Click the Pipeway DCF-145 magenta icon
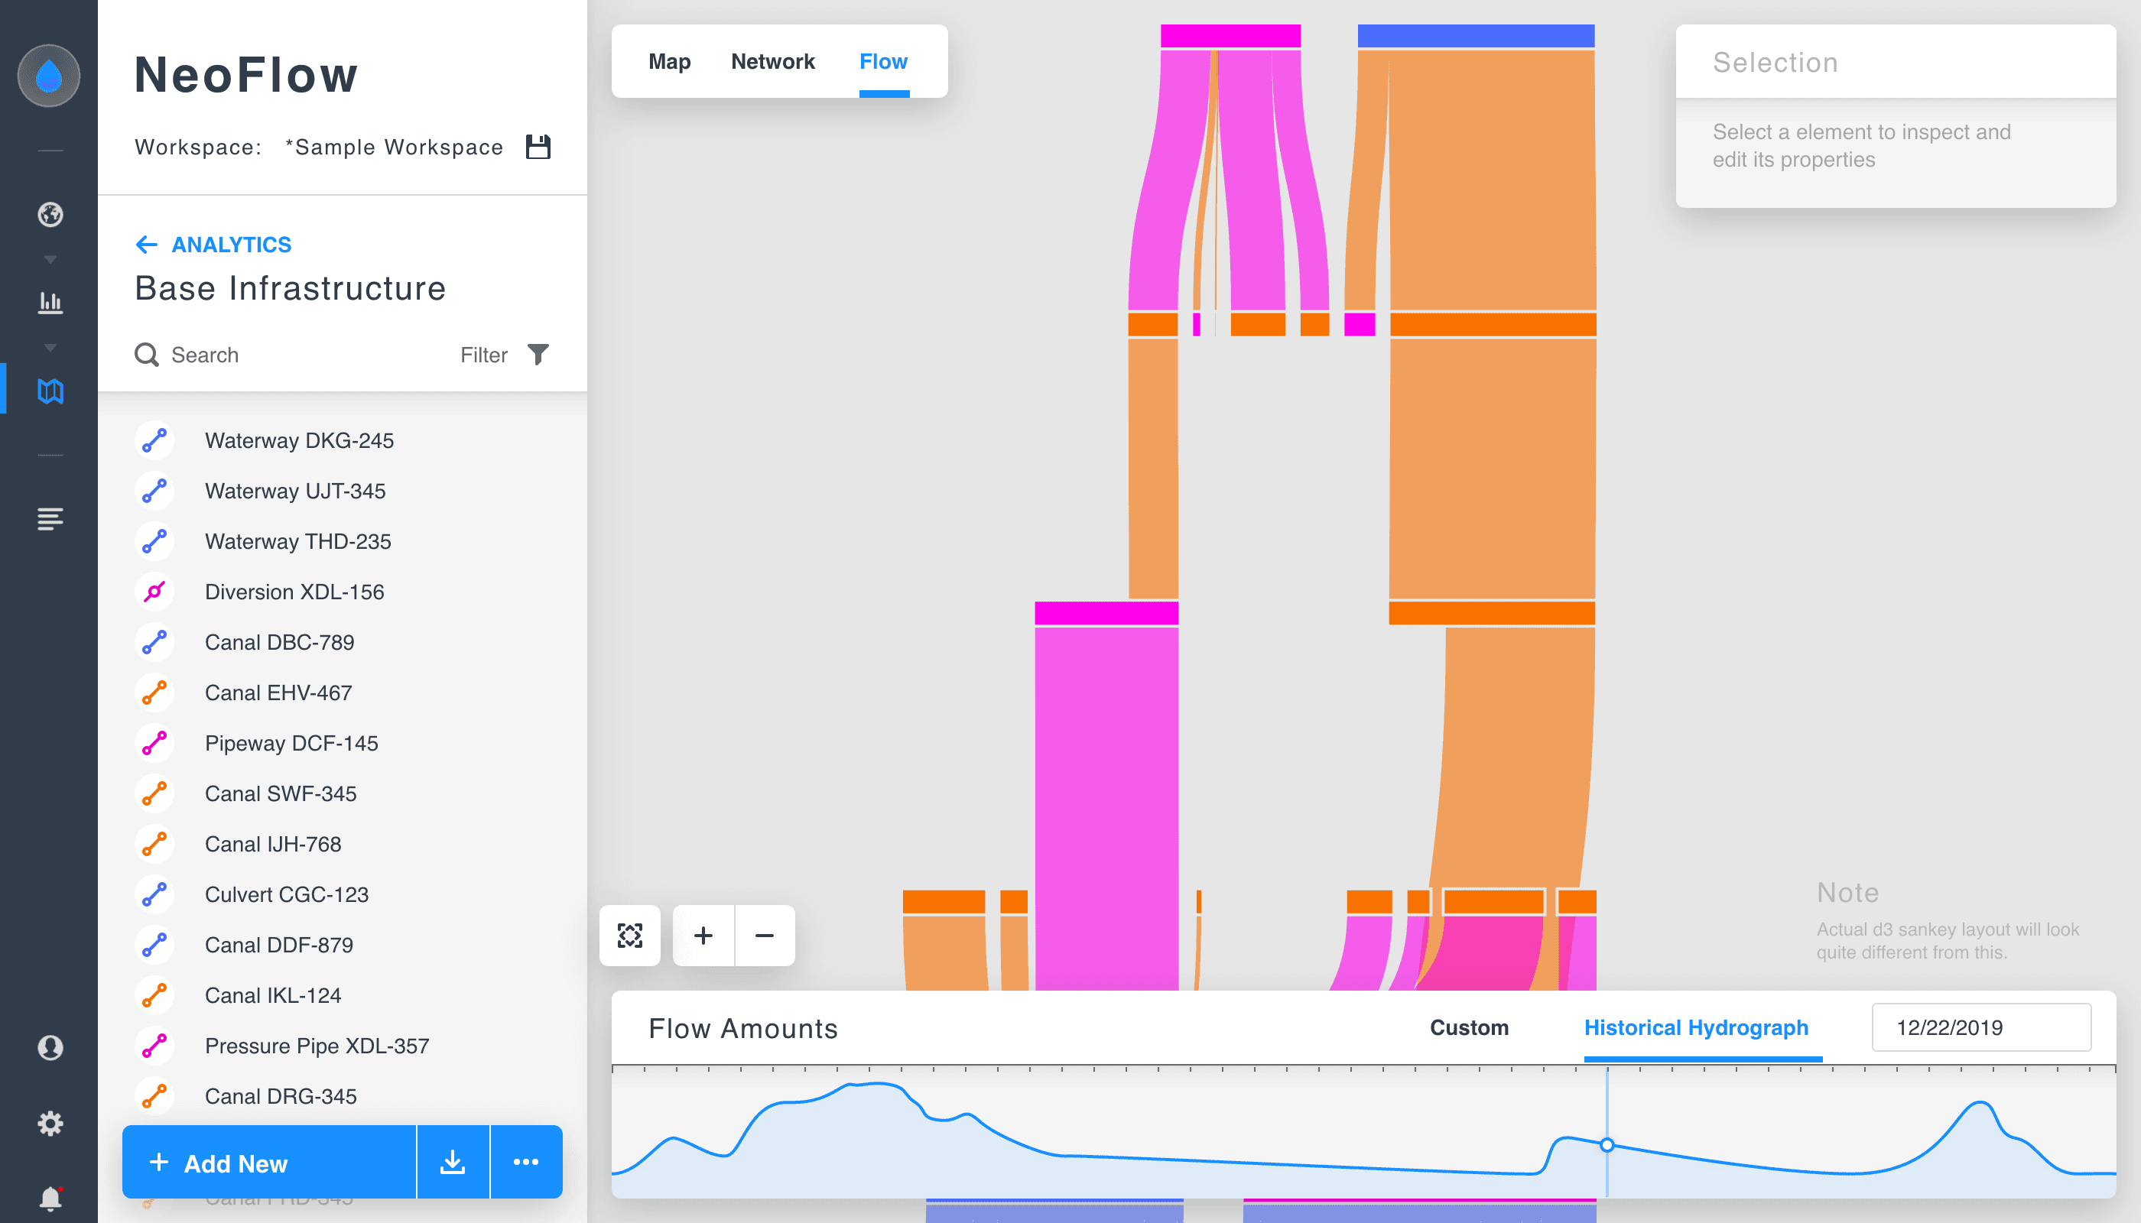Screen dimensions: 2141x1223 tap(154, 742)
